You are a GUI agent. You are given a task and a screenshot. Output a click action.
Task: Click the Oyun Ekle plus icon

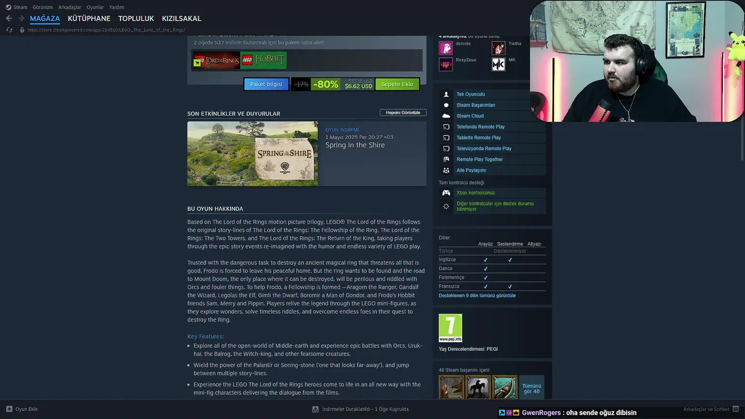pyautogui.click(x=9, y=409)
